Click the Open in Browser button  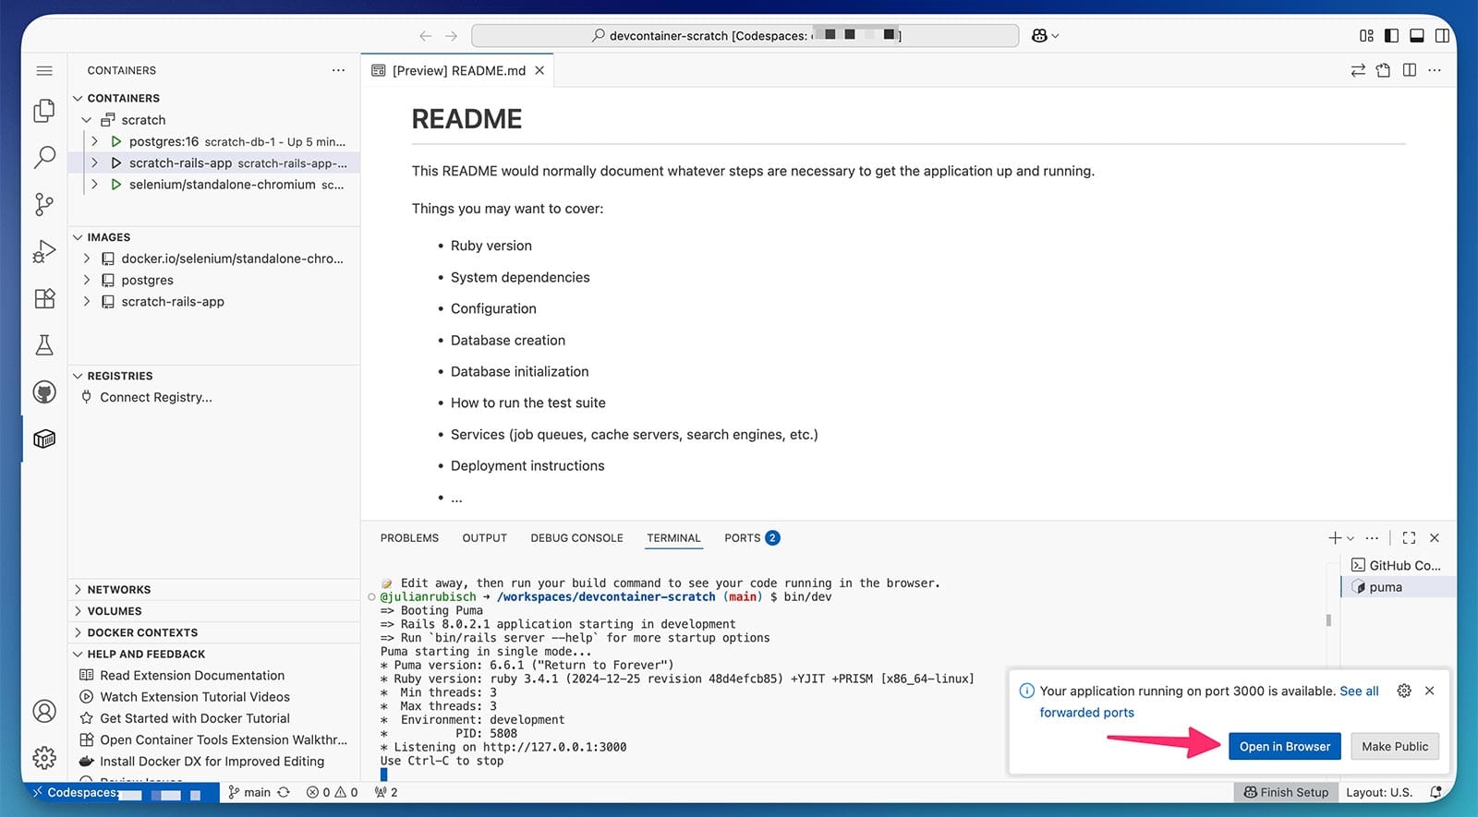[1284, 747]
